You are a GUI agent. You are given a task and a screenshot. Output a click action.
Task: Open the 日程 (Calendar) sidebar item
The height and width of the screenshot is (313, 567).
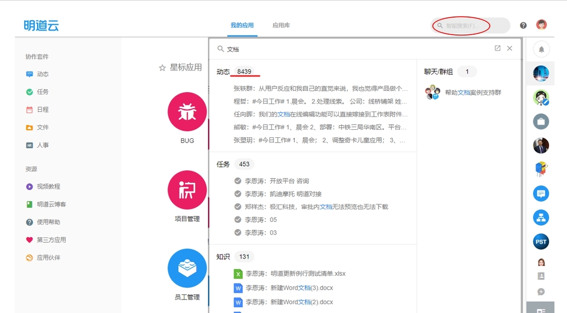(x=40, y=109)
